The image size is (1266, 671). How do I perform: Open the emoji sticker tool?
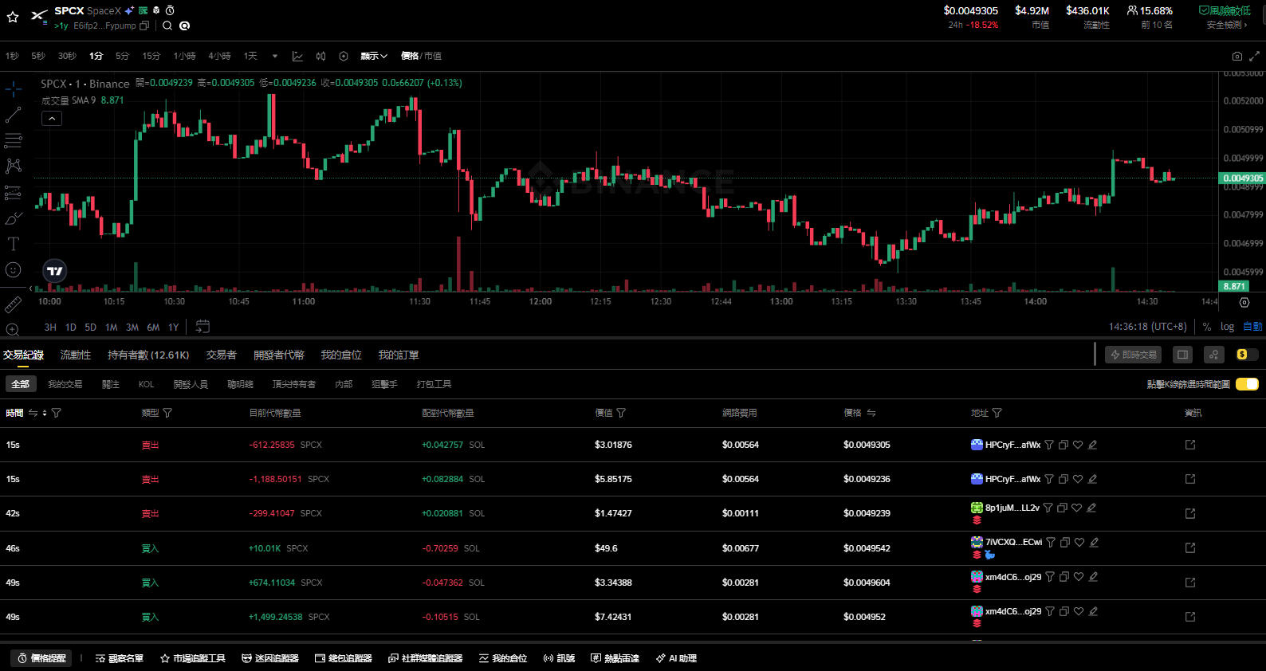click(x=13, y=270)
